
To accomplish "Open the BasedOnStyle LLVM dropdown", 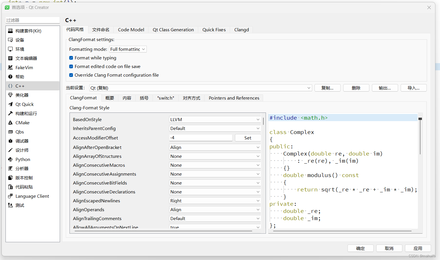I will 215,119.
